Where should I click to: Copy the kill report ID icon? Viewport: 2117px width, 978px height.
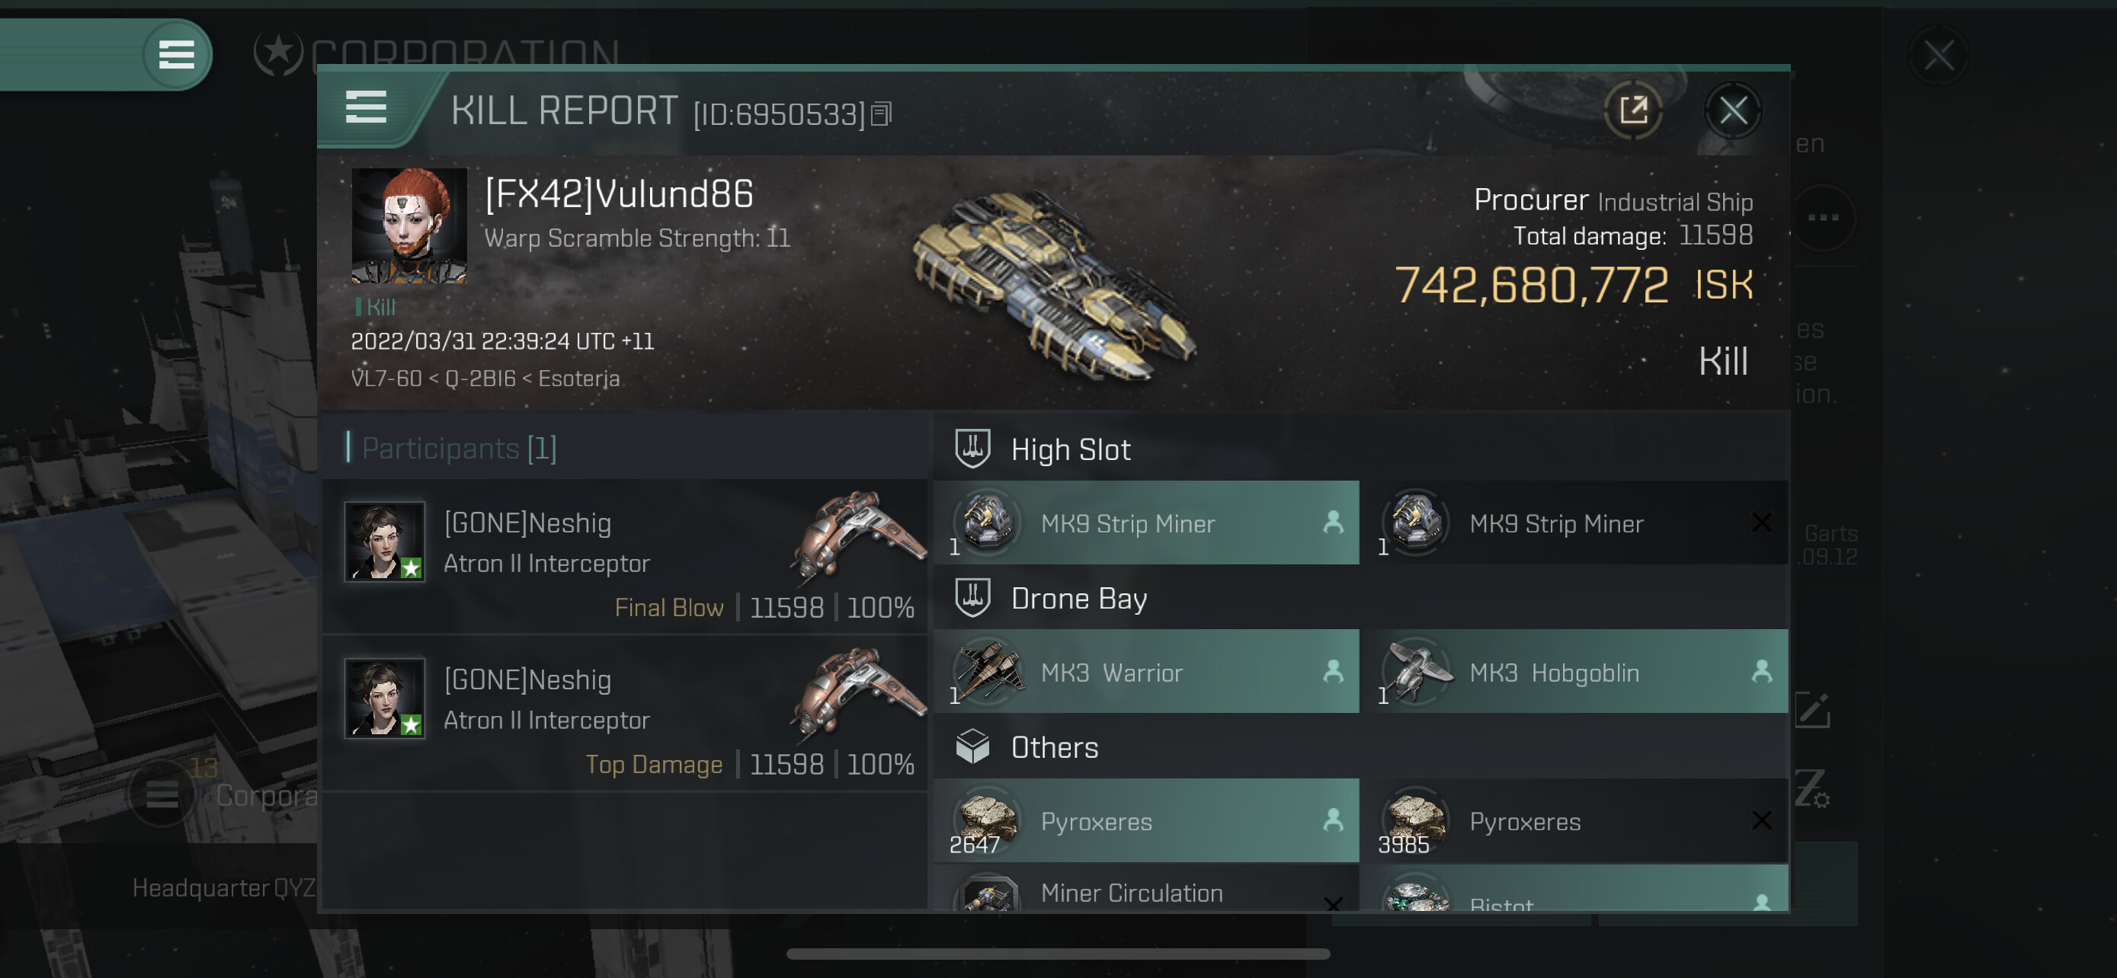click(x=881, y=113)
